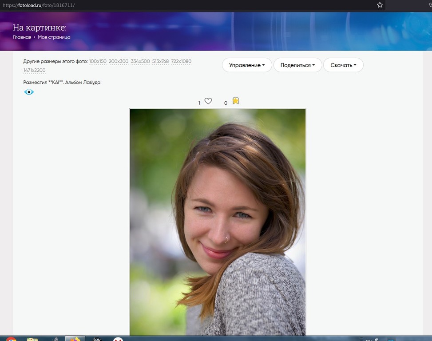Choose the 513x768 size link
Screen dimensions: 432x341
coord(161,61)
